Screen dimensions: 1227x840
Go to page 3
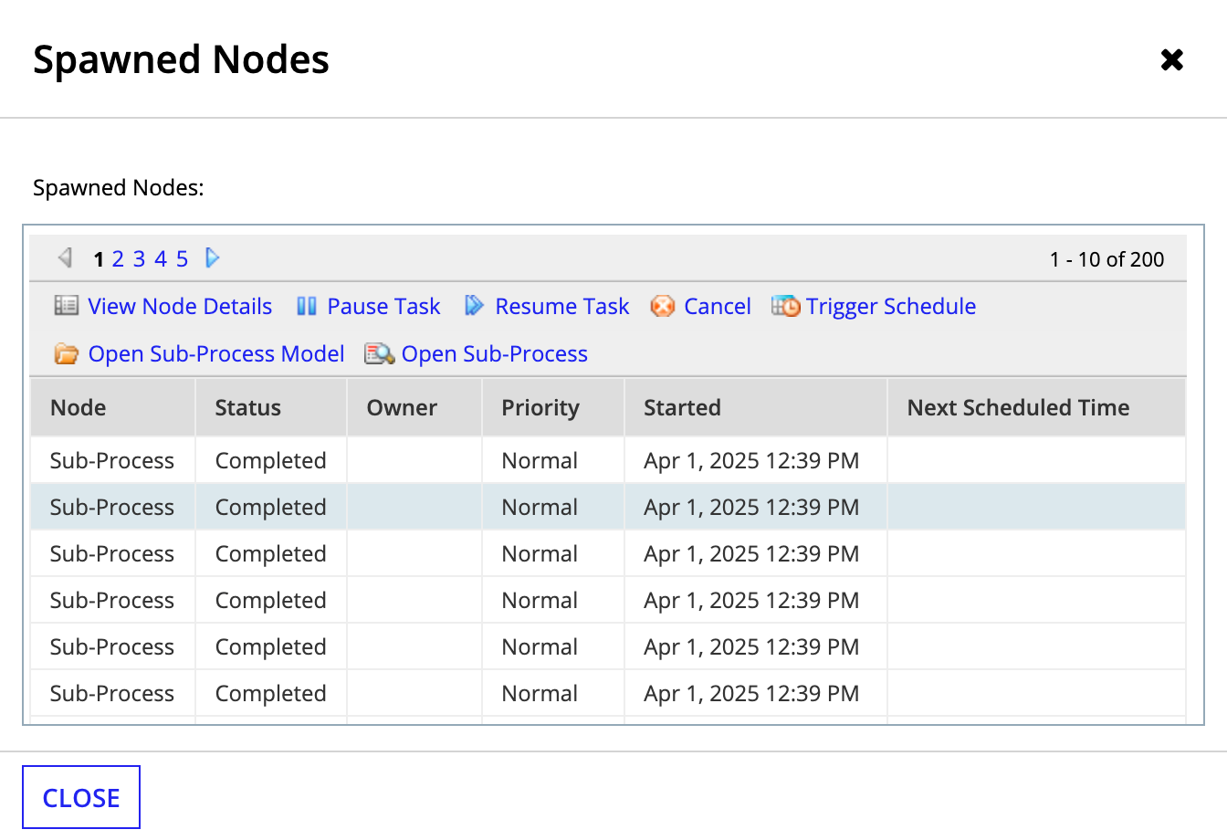pos(139,259)
